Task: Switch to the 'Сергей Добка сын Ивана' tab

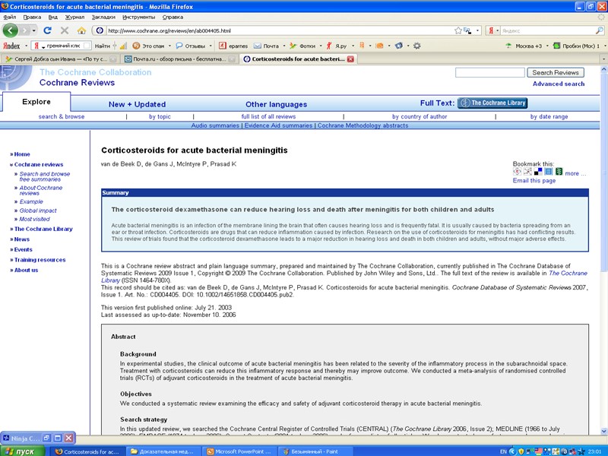Action: pos(60,59)
